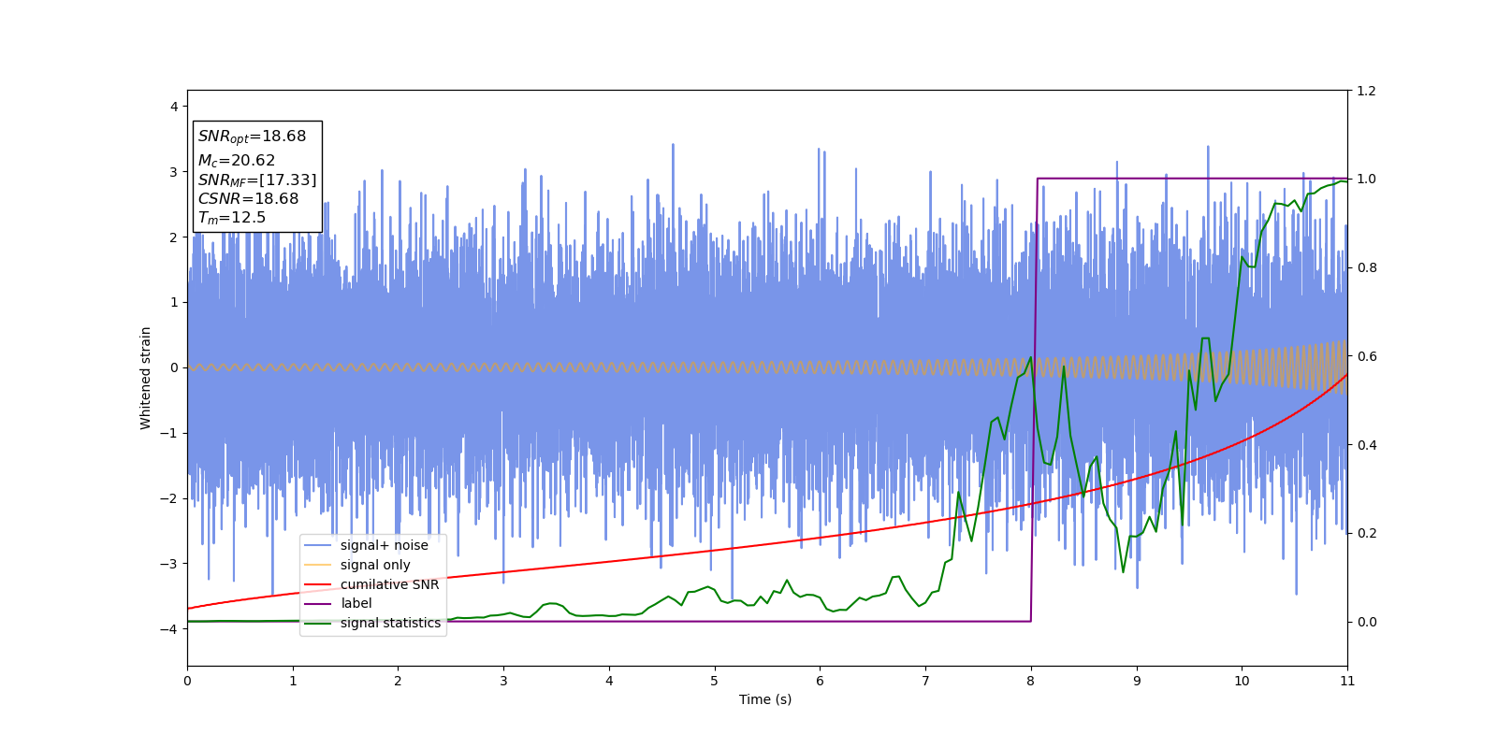Click right y-axis tick label 0.4
Image resolution: width=1497 pixels, height=748 pixels.
click(x=1367, y=445)
